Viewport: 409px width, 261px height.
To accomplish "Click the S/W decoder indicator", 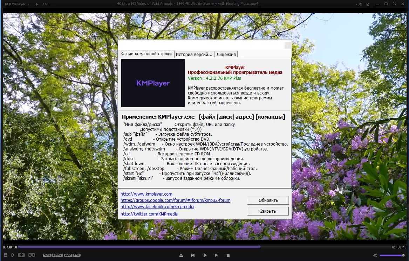I will point(47,255).
